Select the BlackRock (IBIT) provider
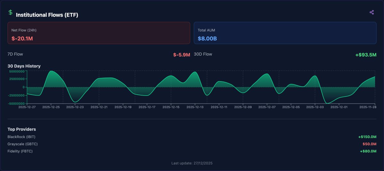The height and width of the screenshot is (171, 384). click(21, 137)
